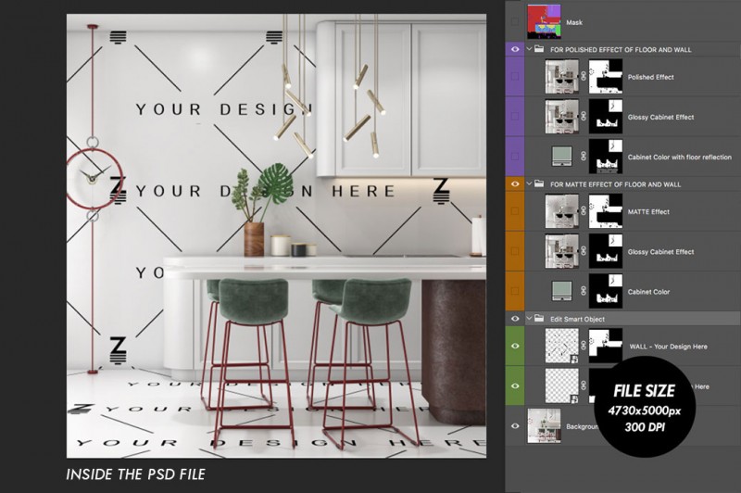The image size is (741, 493).
Task: Show the Polished Effect layer
Action: tap(515, 77)
